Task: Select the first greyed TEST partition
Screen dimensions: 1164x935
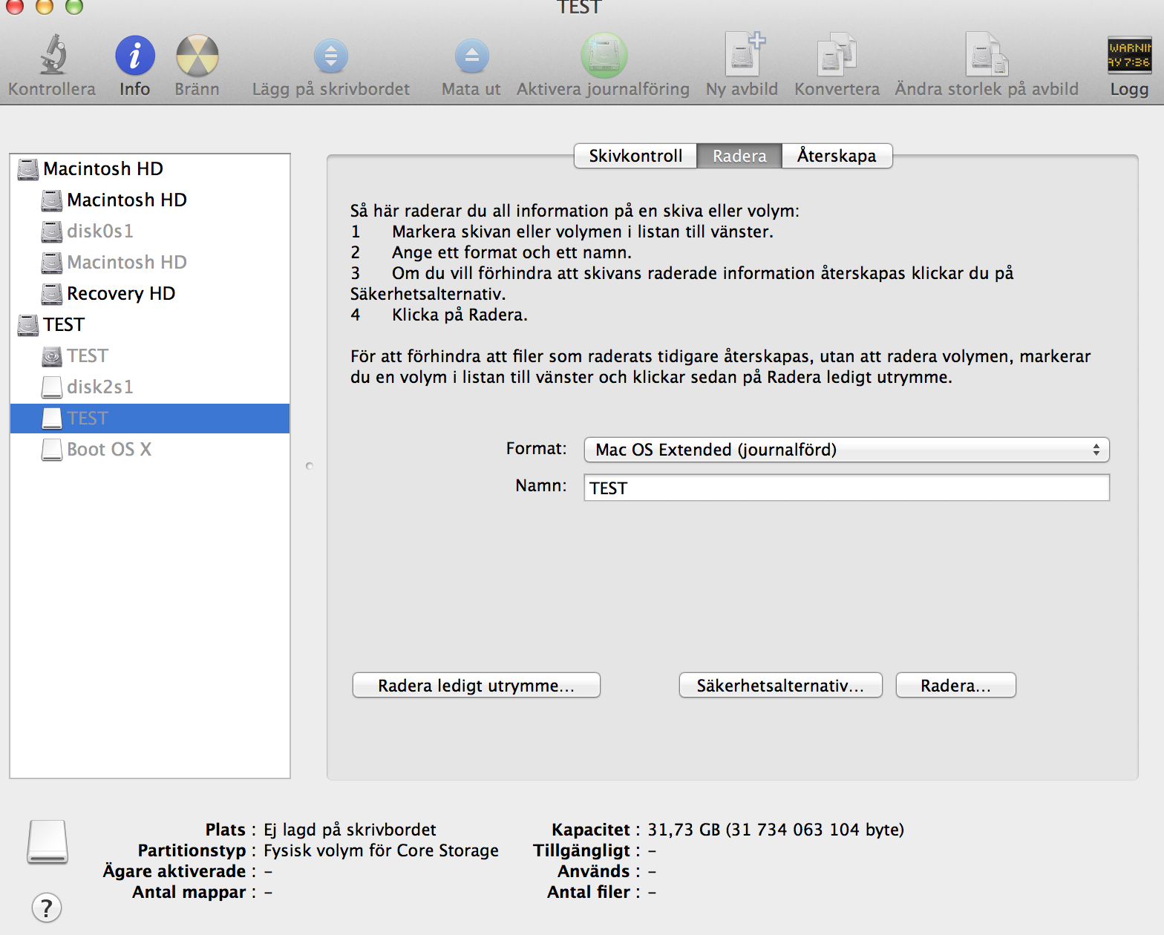Action: 150,356
